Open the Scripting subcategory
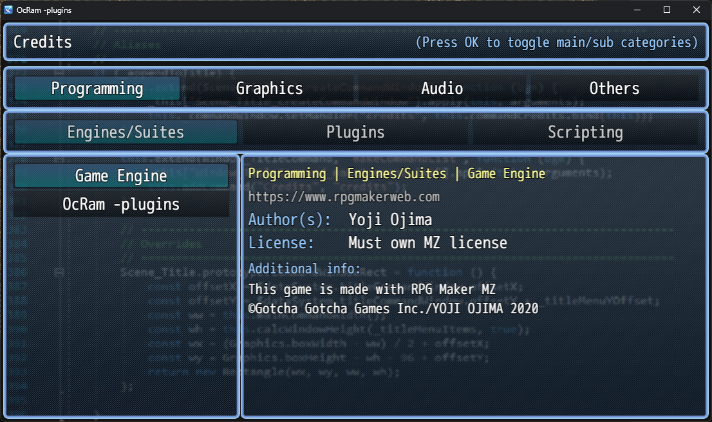 point(585,132)
